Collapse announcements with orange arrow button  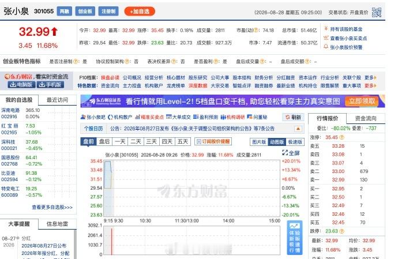pyautogui.click(x=298, y=129)
